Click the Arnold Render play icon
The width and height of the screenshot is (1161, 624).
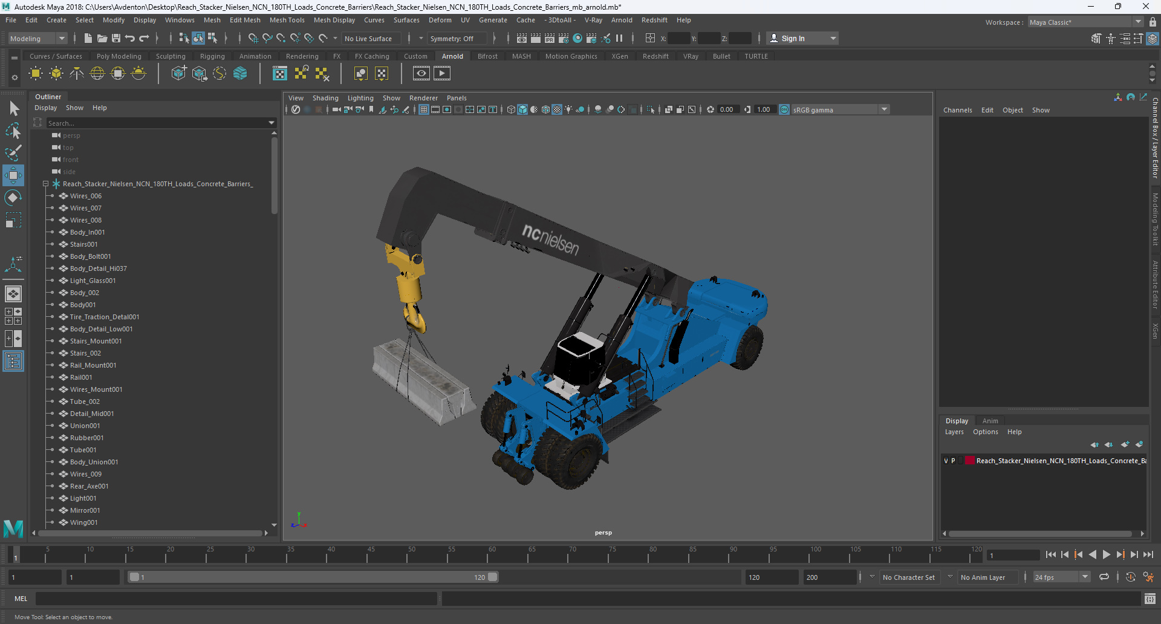[x=442, y=74]
